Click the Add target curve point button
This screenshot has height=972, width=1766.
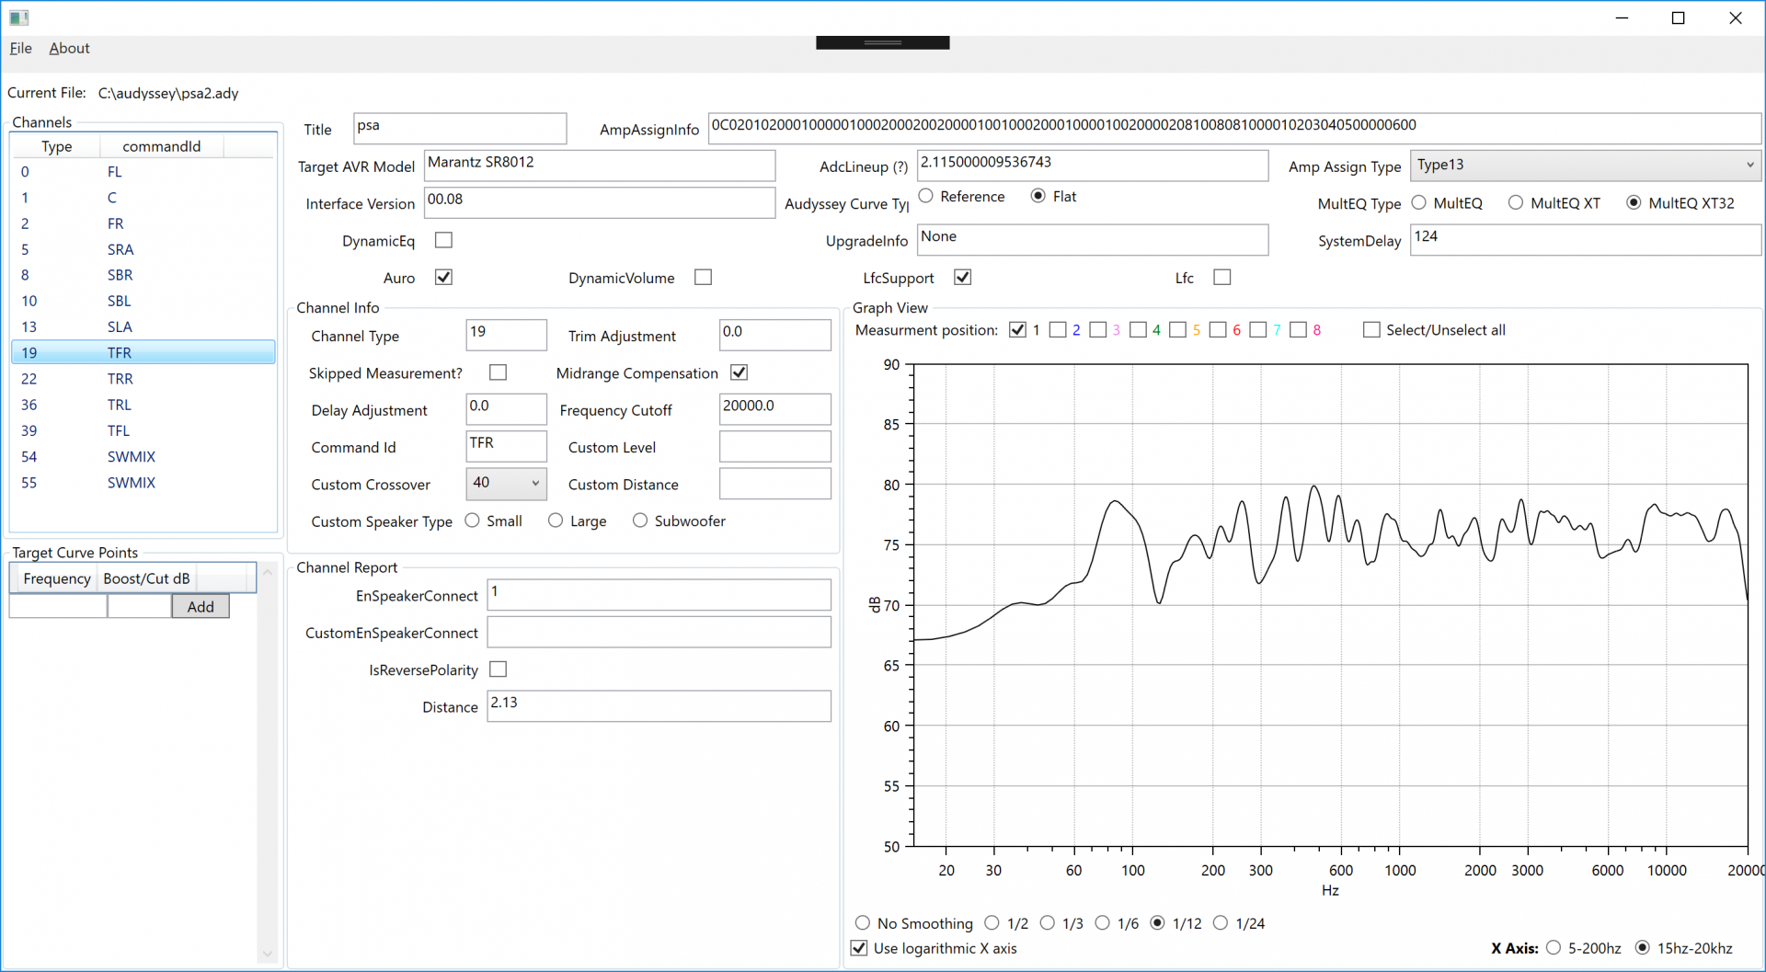click(x=201, y=607)
